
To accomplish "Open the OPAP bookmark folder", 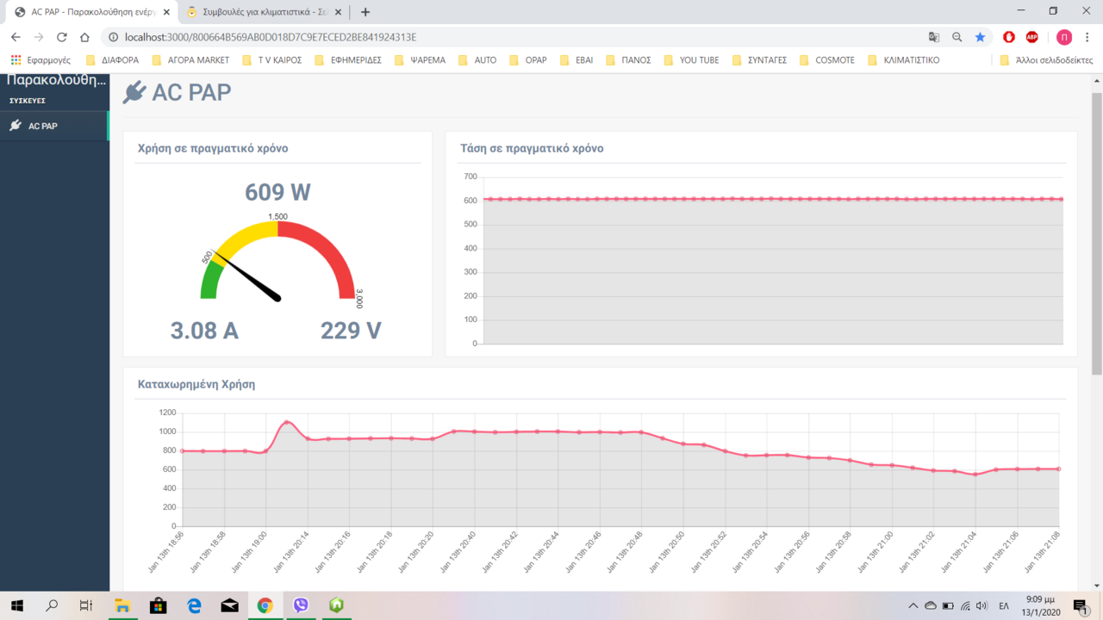I will 527,60.
